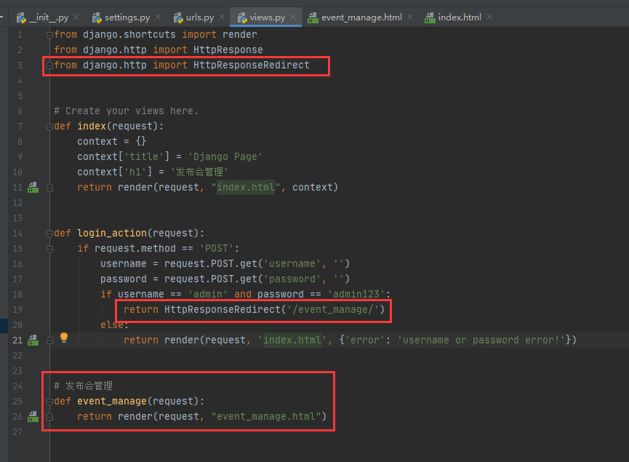Open the event_manage.html tab
The height and width of the screenshot is (462, 629).
tap(361, 17)
